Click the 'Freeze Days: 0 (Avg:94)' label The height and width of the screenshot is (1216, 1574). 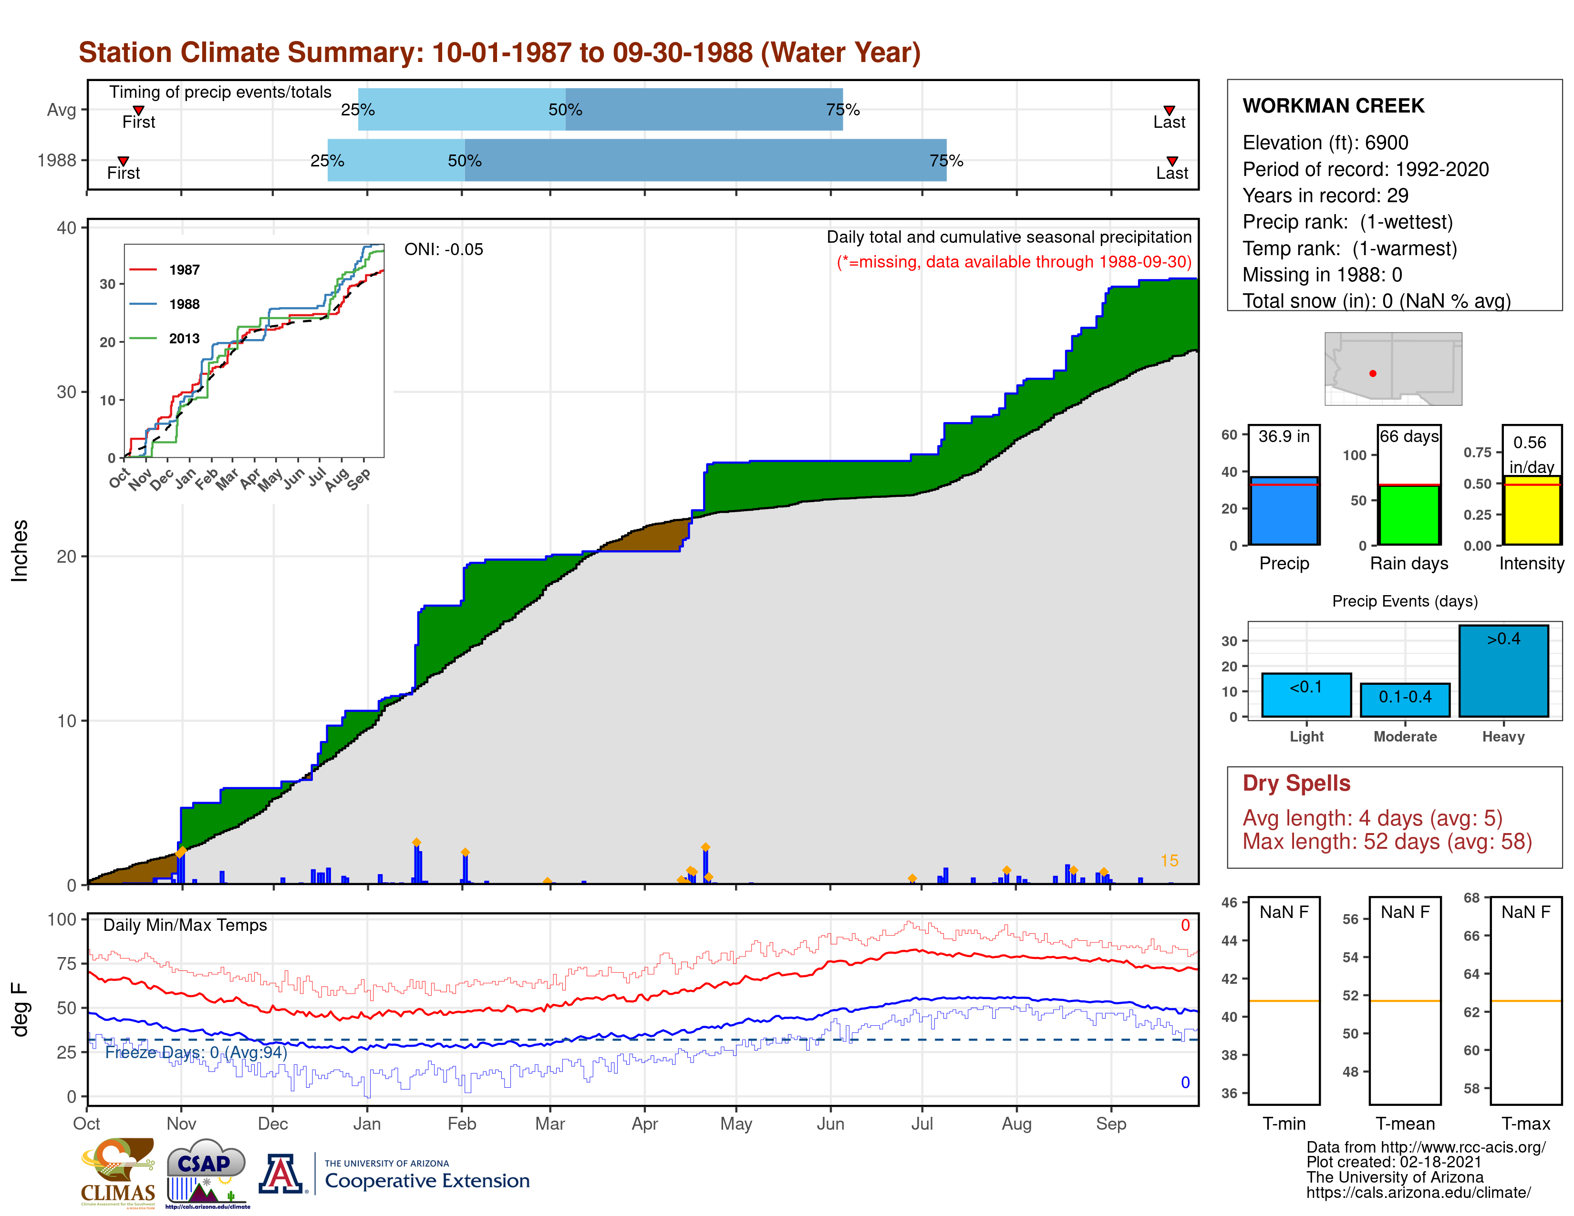click(x=196, y=1052)
